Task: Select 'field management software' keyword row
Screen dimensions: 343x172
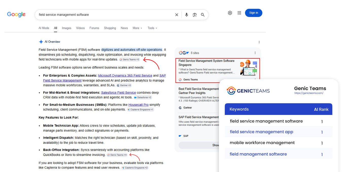Action: tap(279, 154)
